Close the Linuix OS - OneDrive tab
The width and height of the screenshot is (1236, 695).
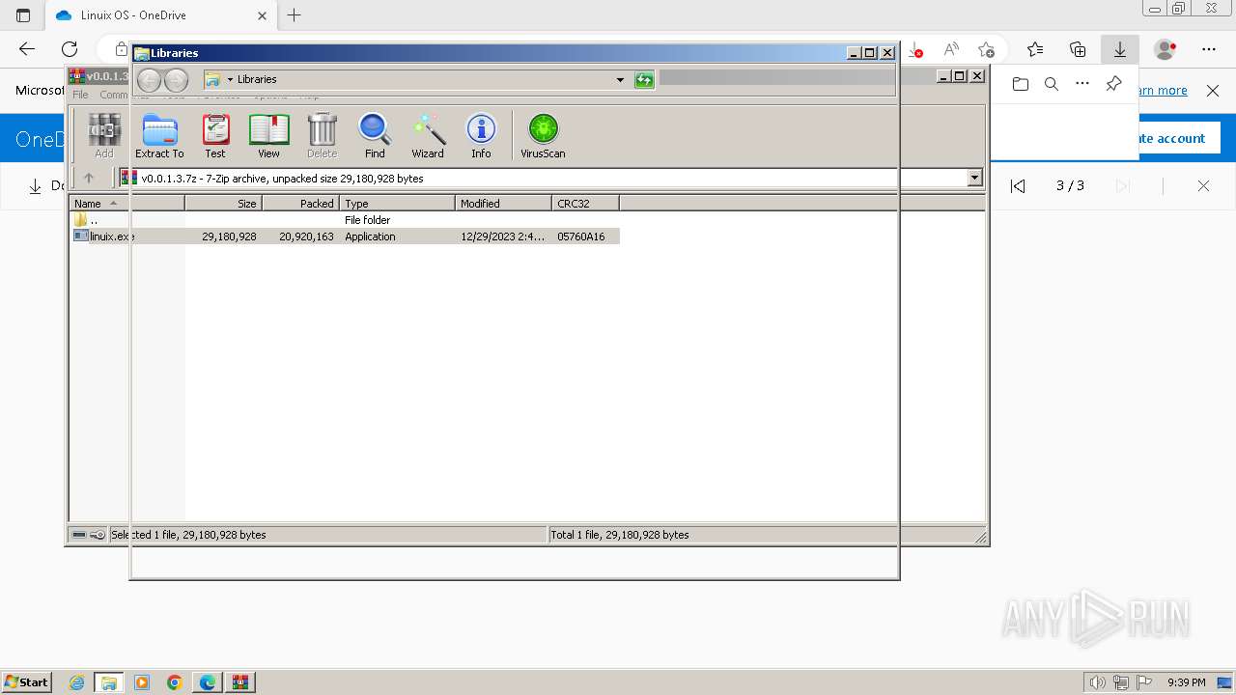tap(262, 15)
